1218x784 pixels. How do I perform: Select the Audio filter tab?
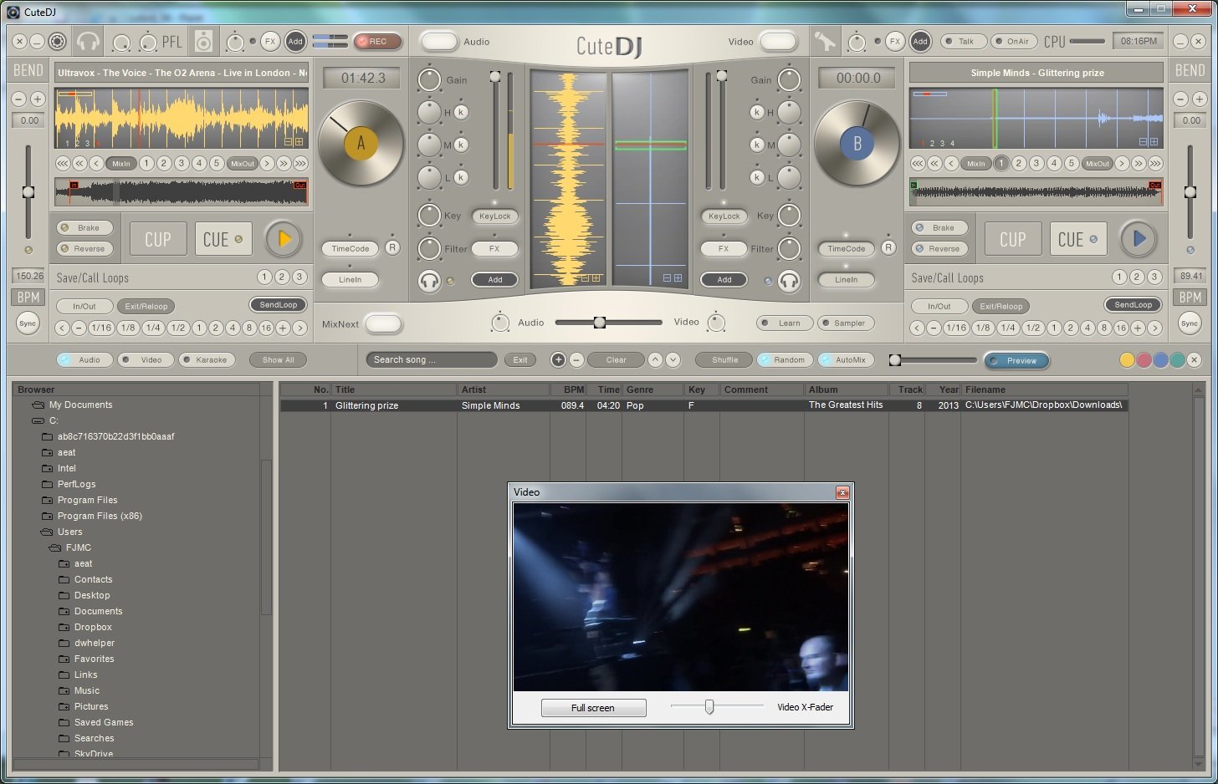(x=84, y=359)
